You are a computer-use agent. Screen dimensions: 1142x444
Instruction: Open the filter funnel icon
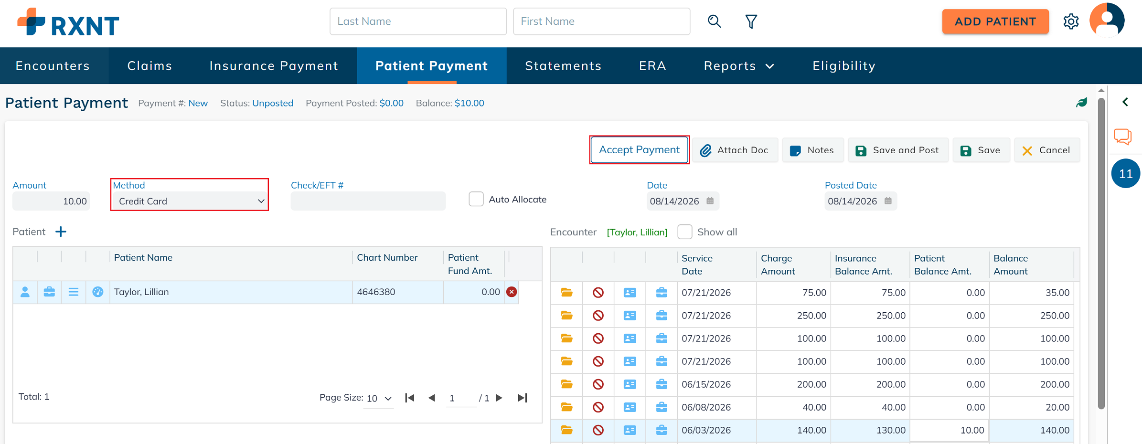(x=751, y=21)
